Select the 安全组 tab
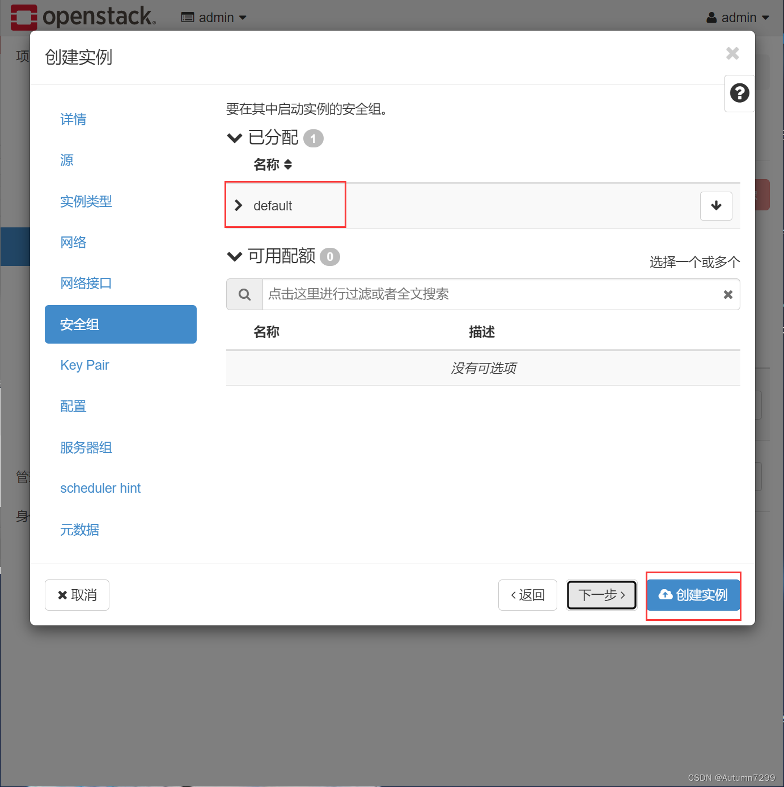The image size is (784, 787). pos(120,324)
